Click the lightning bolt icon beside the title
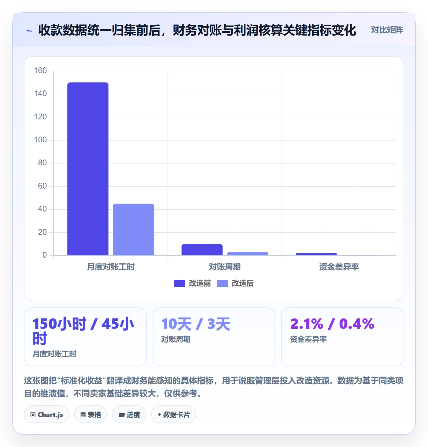This screenshot has height=447, width=428. click(29, 31)
